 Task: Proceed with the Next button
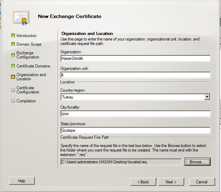171,182
